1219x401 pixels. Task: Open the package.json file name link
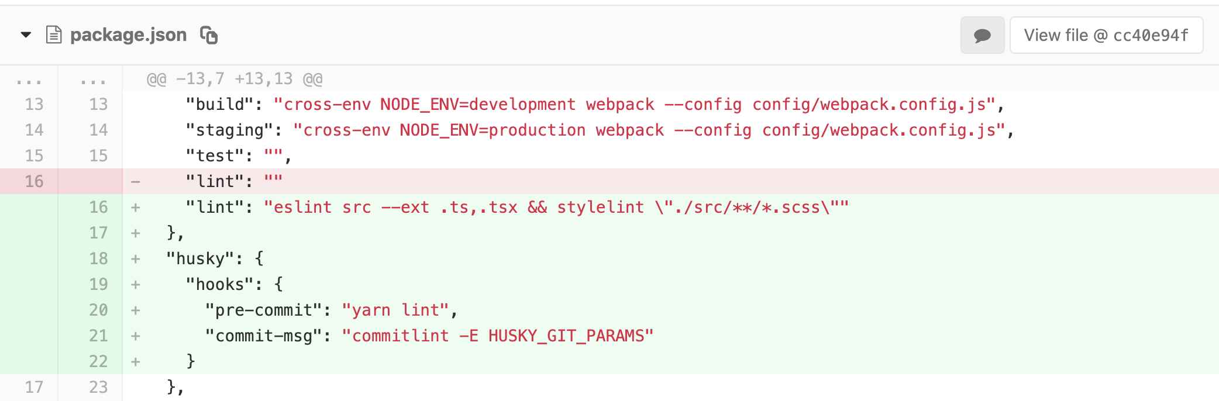pyautogui.click(x=128, y=35)
